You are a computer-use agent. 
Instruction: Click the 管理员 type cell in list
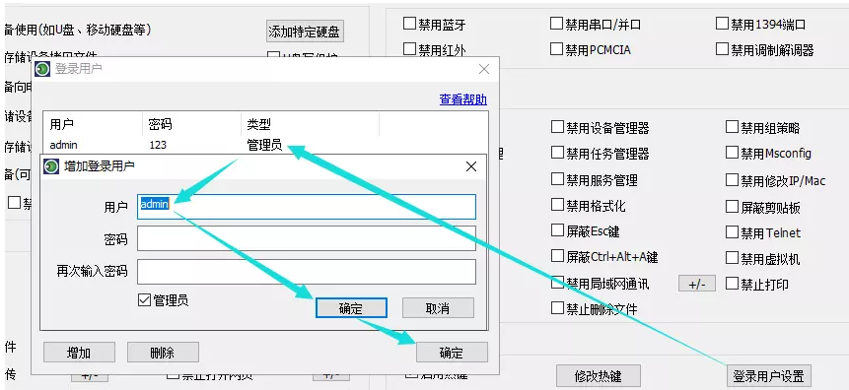pyautogui.click(x=265, y=145)
